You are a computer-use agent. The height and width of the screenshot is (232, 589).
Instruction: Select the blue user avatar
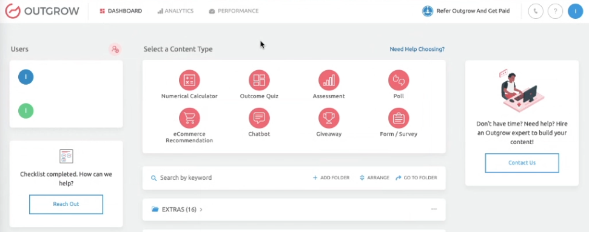tap(26, 76)
